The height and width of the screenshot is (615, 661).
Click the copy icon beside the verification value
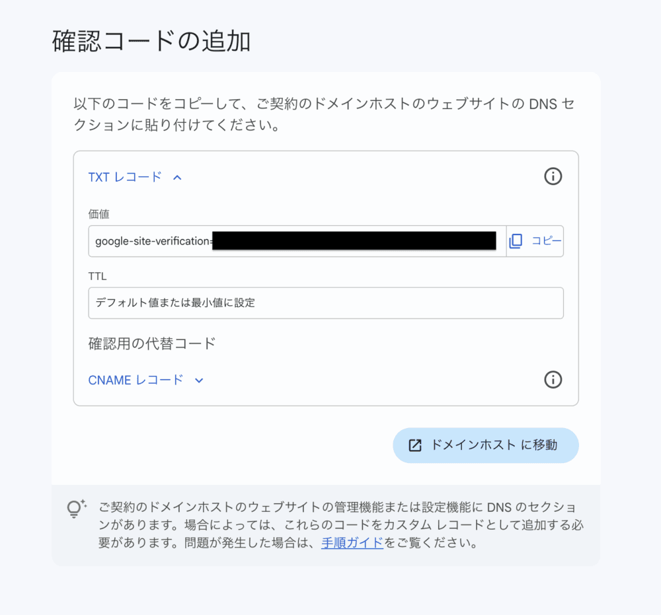(x=516, y=241)
